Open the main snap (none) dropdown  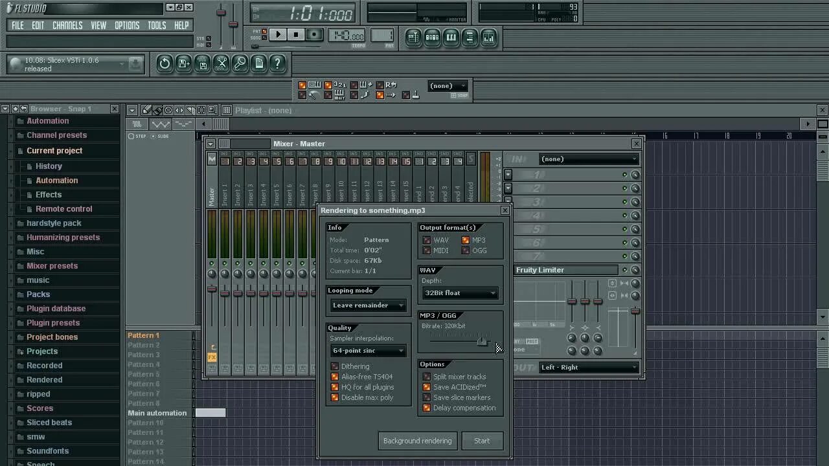pos(448,85)
